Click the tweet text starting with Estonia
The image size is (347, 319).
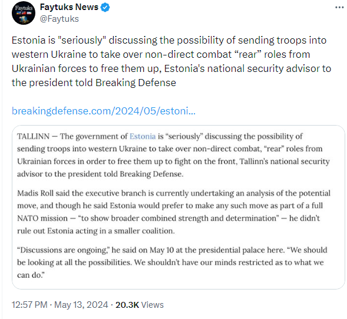point(171,61)
